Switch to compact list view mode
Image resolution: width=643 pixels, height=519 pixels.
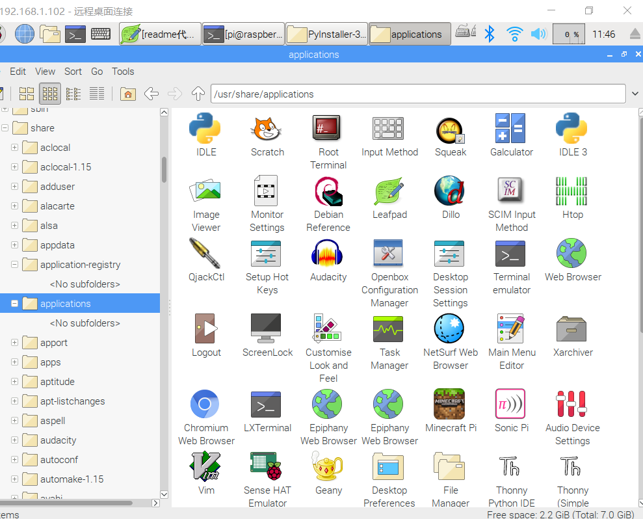tap(73, 94)
